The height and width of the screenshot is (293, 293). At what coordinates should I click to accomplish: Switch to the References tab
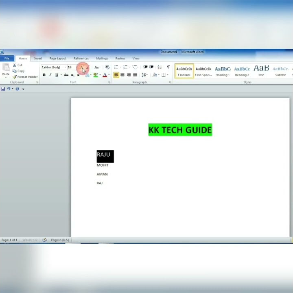click(x=81, y=58)
